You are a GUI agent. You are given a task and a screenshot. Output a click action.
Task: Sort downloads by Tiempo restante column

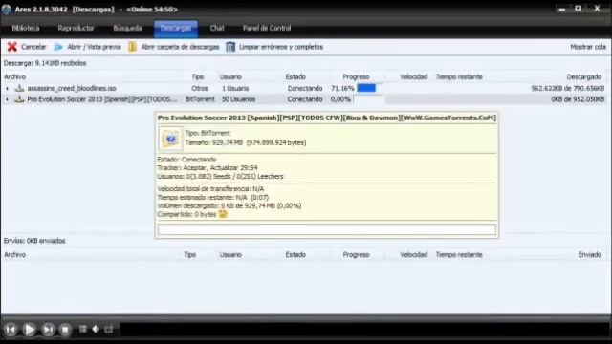pyautogui.click(x=459, y=77)
